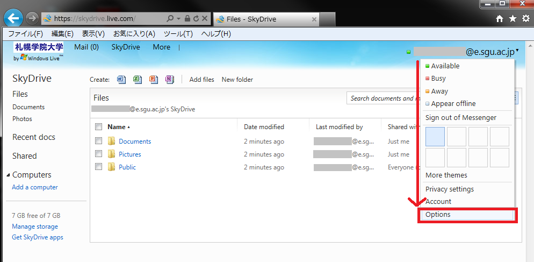Sign out of Messenger

pos(461,118)
